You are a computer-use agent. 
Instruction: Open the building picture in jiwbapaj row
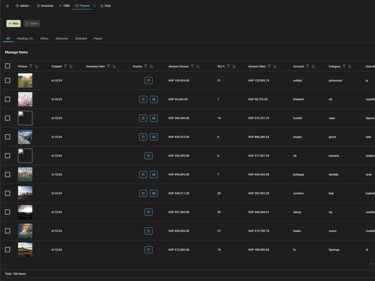[x=25, y=175]
